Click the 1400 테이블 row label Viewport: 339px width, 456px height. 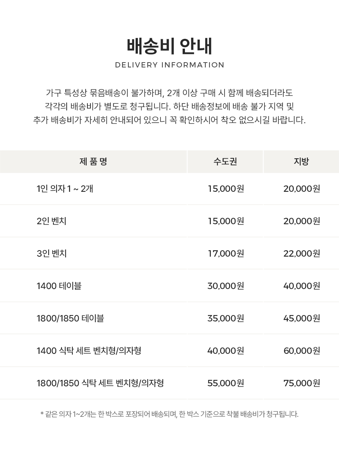click(x=59, y=286)
